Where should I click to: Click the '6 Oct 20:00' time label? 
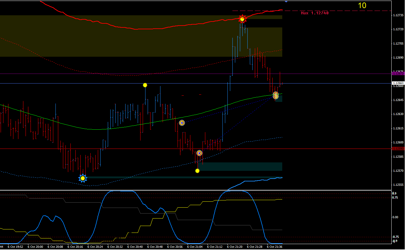pos(35,247)
